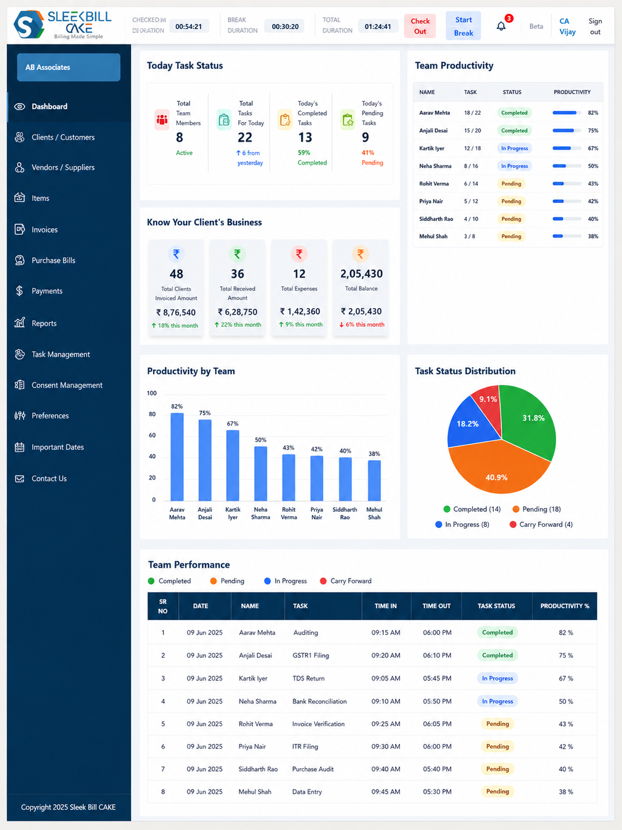Click the Invoices sidebar icon
622x830 pixels.
tap(19, 229)
